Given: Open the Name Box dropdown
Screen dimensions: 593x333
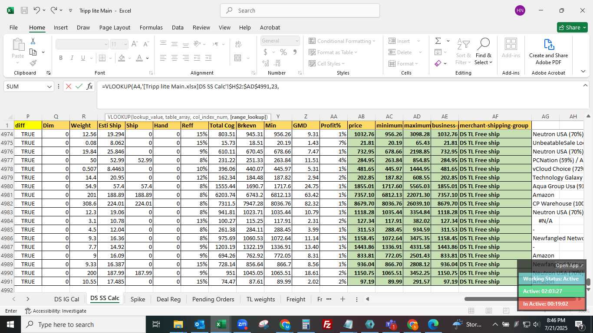Looking at the screenshot, I should (x=49, y=87).
